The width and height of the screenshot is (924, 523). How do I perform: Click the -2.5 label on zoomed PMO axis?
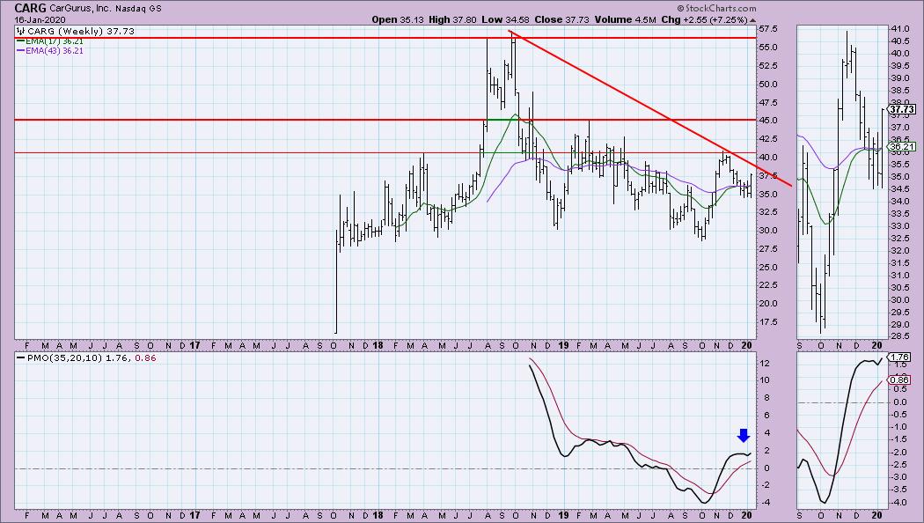[899, 465]
